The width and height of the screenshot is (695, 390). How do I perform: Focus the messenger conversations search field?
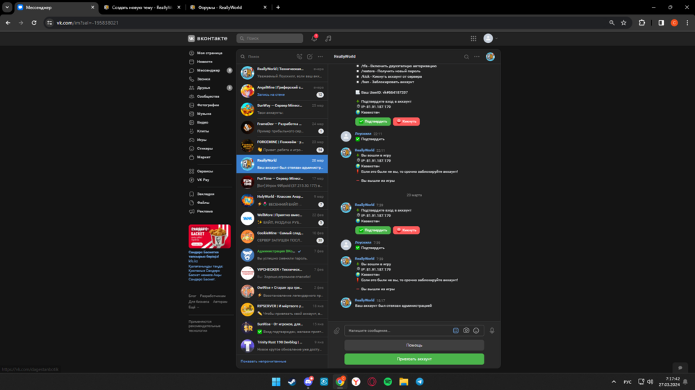(x=267, y=57)
